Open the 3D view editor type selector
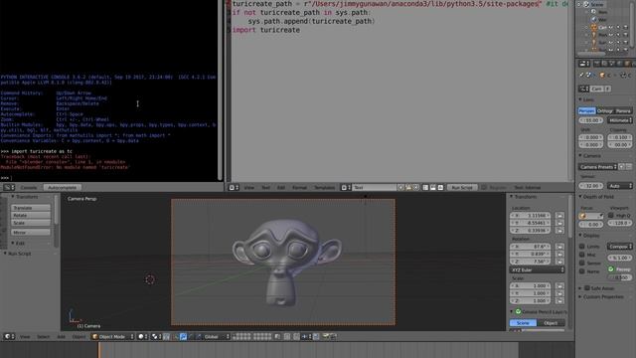This screenshot has width=636, height=358. [9, 336]
